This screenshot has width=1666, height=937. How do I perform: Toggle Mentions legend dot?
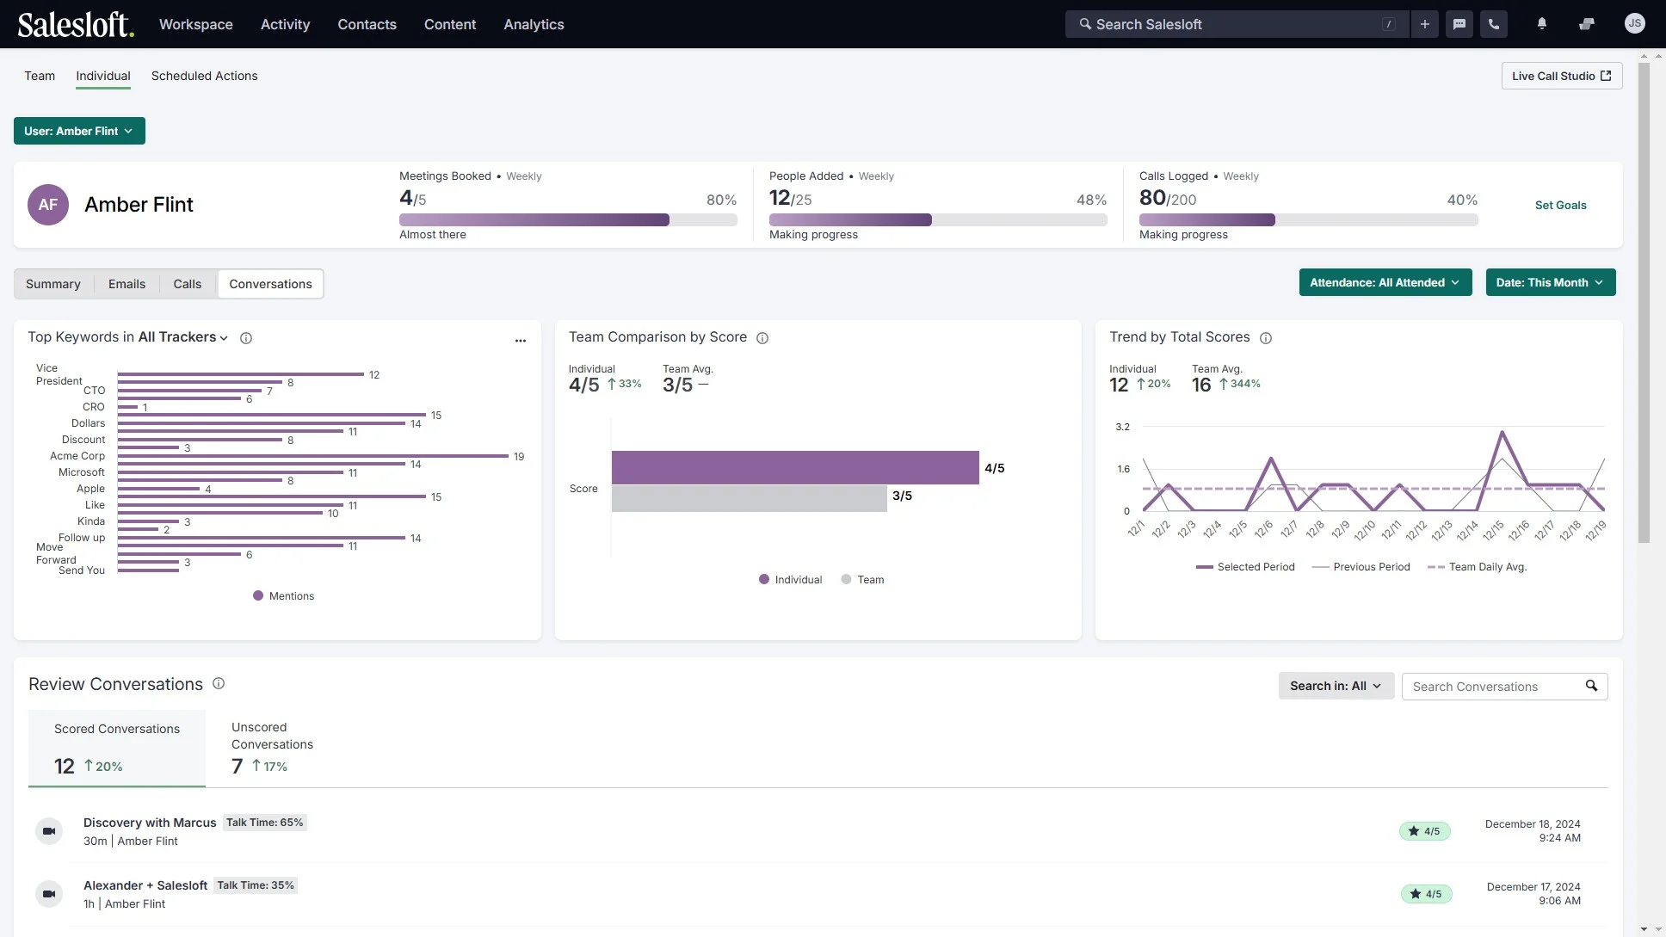(x=258, y=595)
